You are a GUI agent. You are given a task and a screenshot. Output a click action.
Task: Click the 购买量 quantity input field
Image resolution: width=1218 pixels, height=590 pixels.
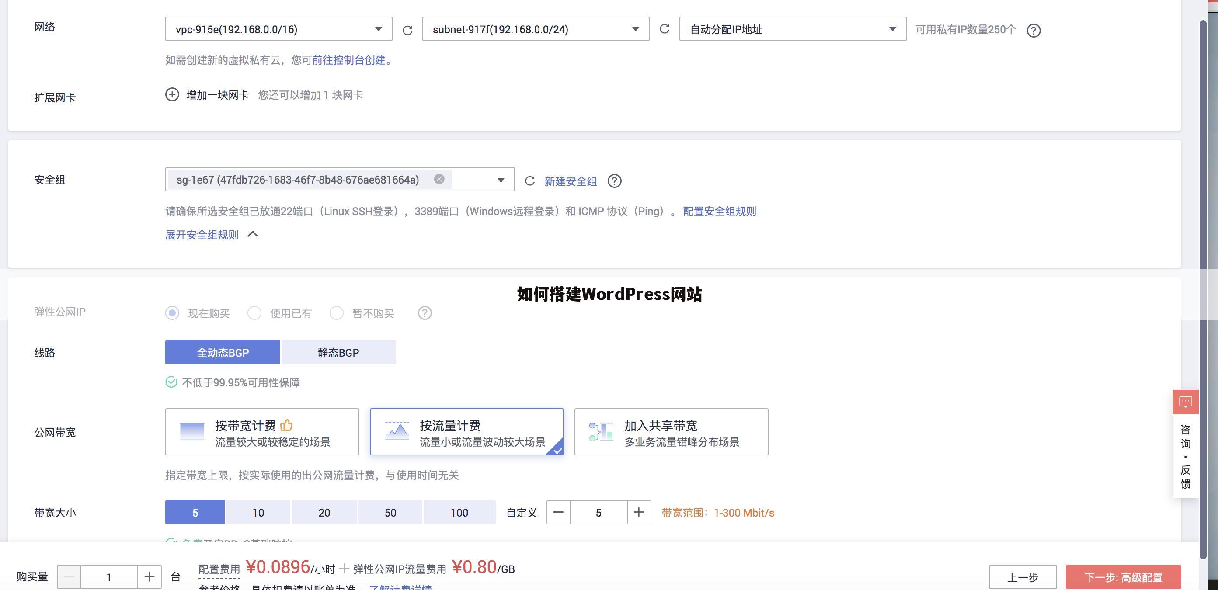[x=109, y=577]
